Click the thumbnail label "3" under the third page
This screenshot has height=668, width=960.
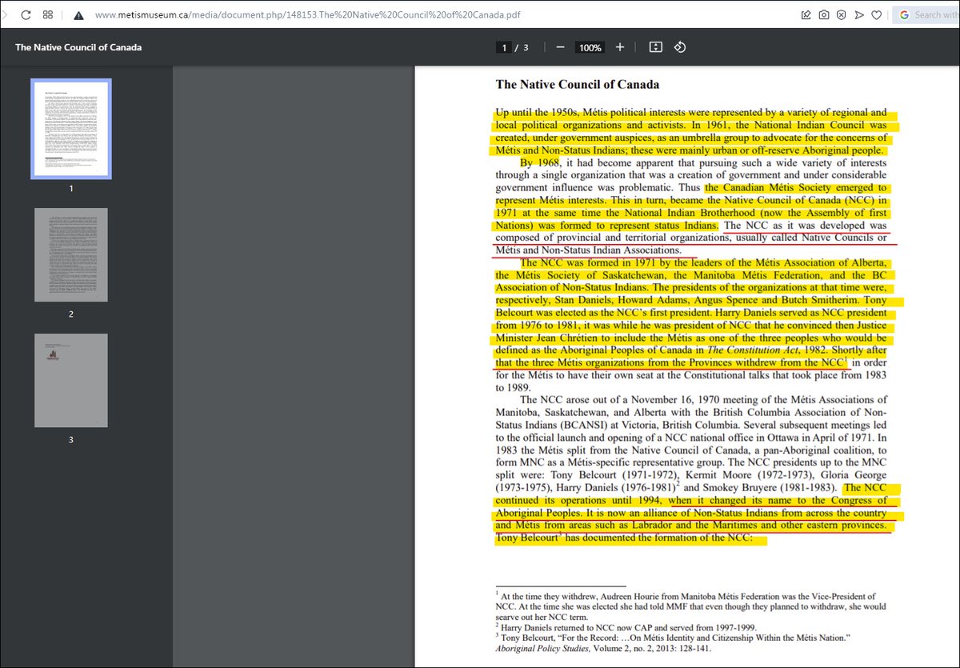(x=71, y=439)
